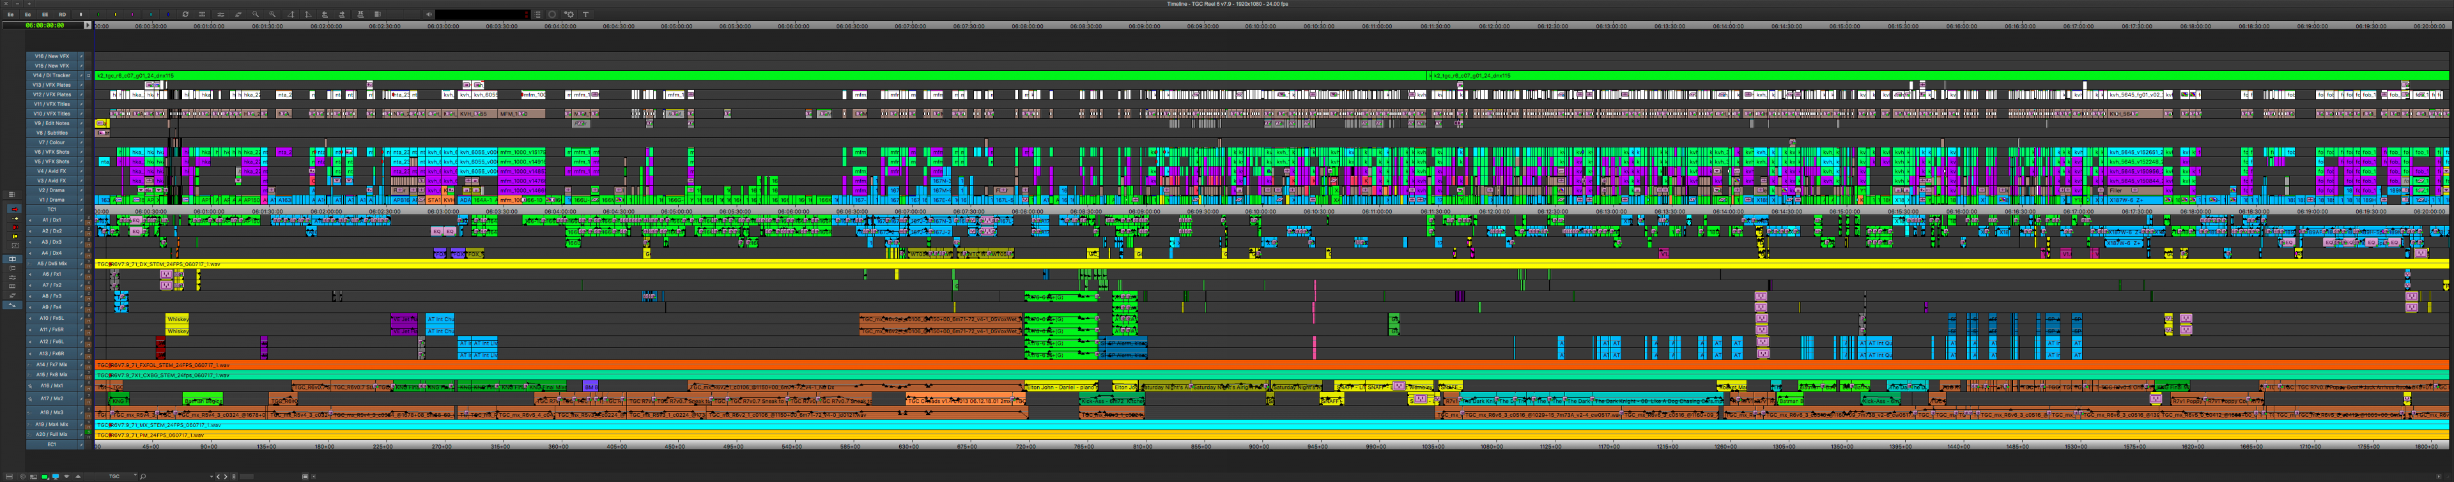This screenshot has height=482, width=2454.
Task: Click the green toggle at bottom bar
Action: (45, 476)
